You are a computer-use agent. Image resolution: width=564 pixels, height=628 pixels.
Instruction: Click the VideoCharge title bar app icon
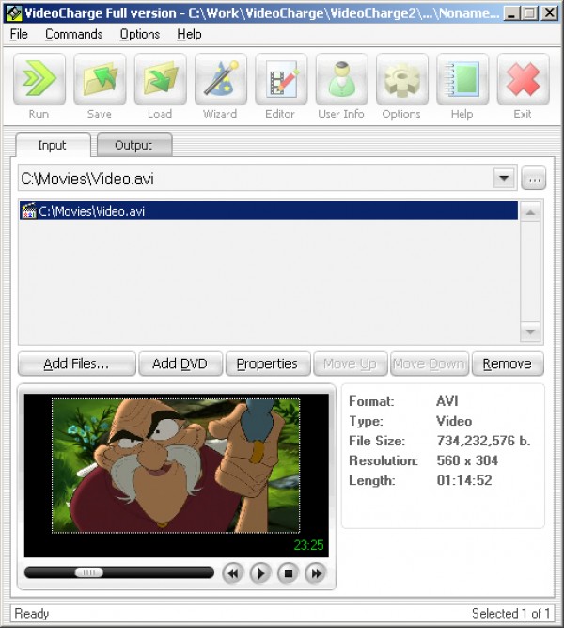[13, 13]
